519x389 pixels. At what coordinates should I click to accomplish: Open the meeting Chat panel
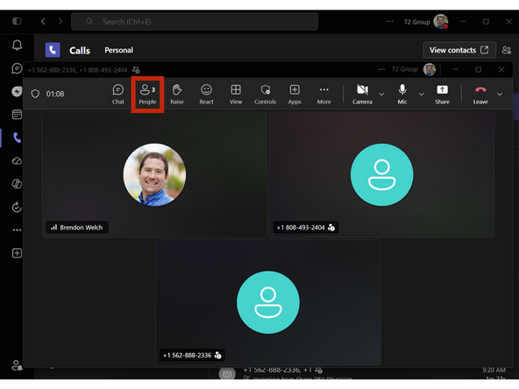(x=117, y=95)
